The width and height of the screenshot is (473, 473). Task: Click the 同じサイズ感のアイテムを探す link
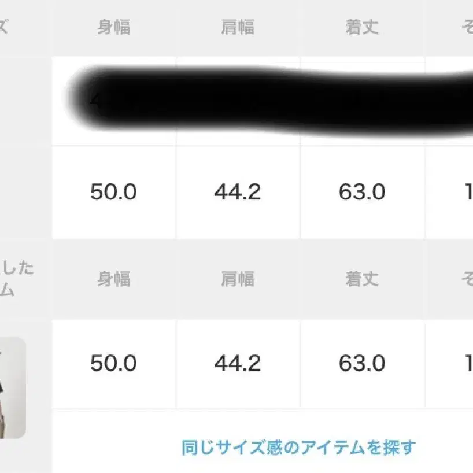tap(298, 447)
